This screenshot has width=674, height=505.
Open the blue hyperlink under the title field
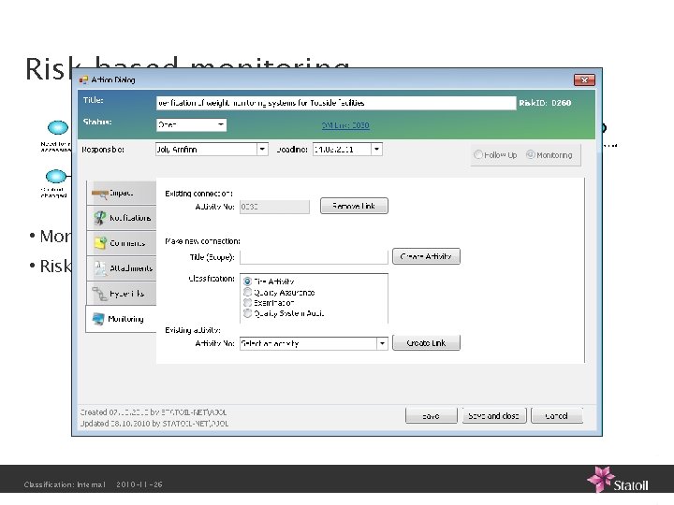point(345,125)
